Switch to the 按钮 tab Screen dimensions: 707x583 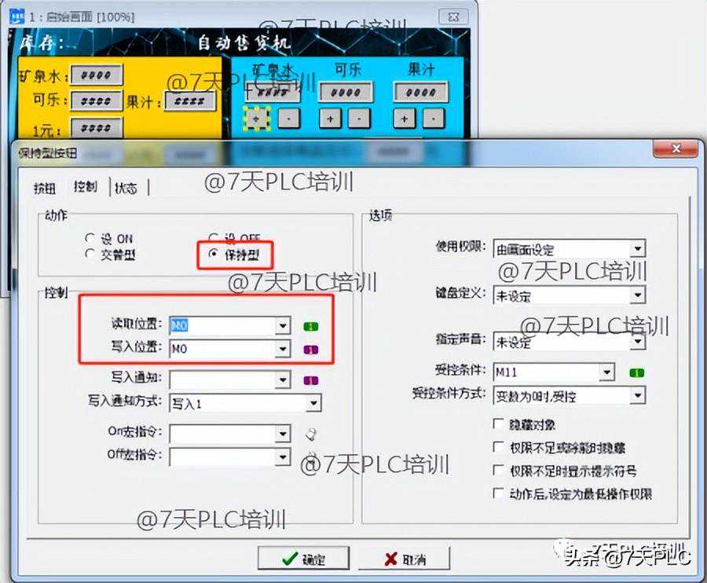click(x=45, y=188)
